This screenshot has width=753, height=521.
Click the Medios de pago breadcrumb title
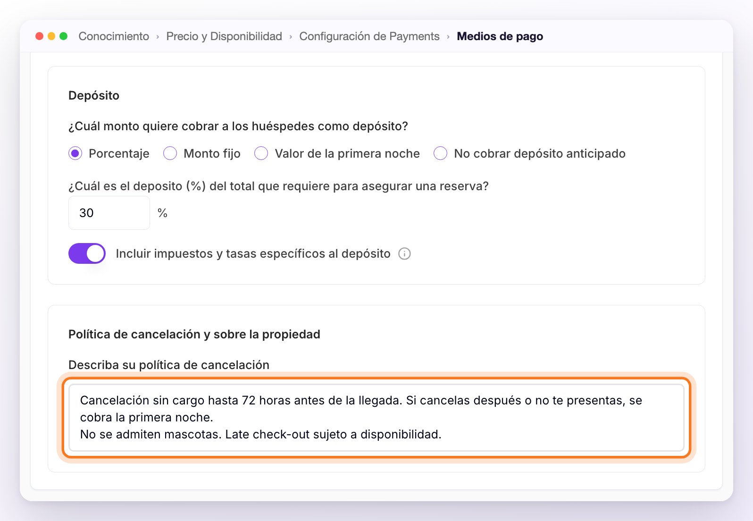500,36
